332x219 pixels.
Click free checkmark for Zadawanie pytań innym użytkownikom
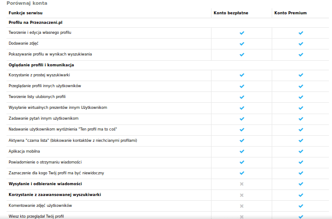click(242, 118)
